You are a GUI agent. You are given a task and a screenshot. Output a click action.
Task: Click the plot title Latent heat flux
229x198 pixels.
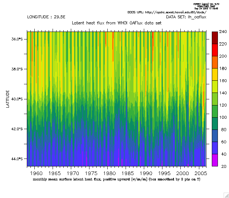point(117,23)
